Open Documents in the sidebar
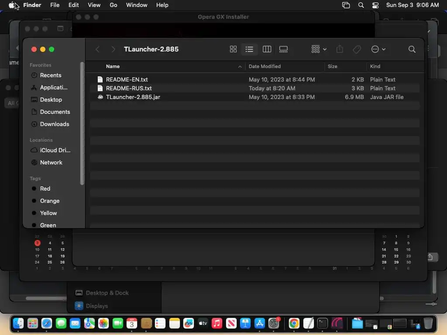Image resolution: width=447 pixels, height=335 pixels. [x=55, y=112]
